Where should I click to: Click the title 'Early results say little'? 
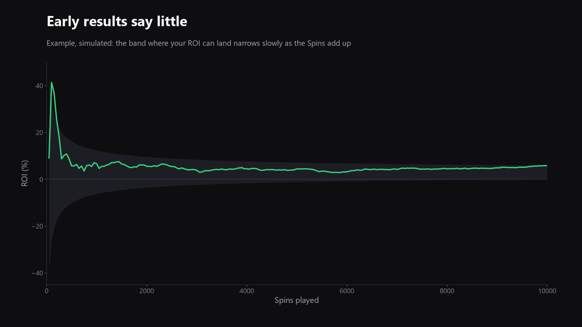(x=117, y=22)
